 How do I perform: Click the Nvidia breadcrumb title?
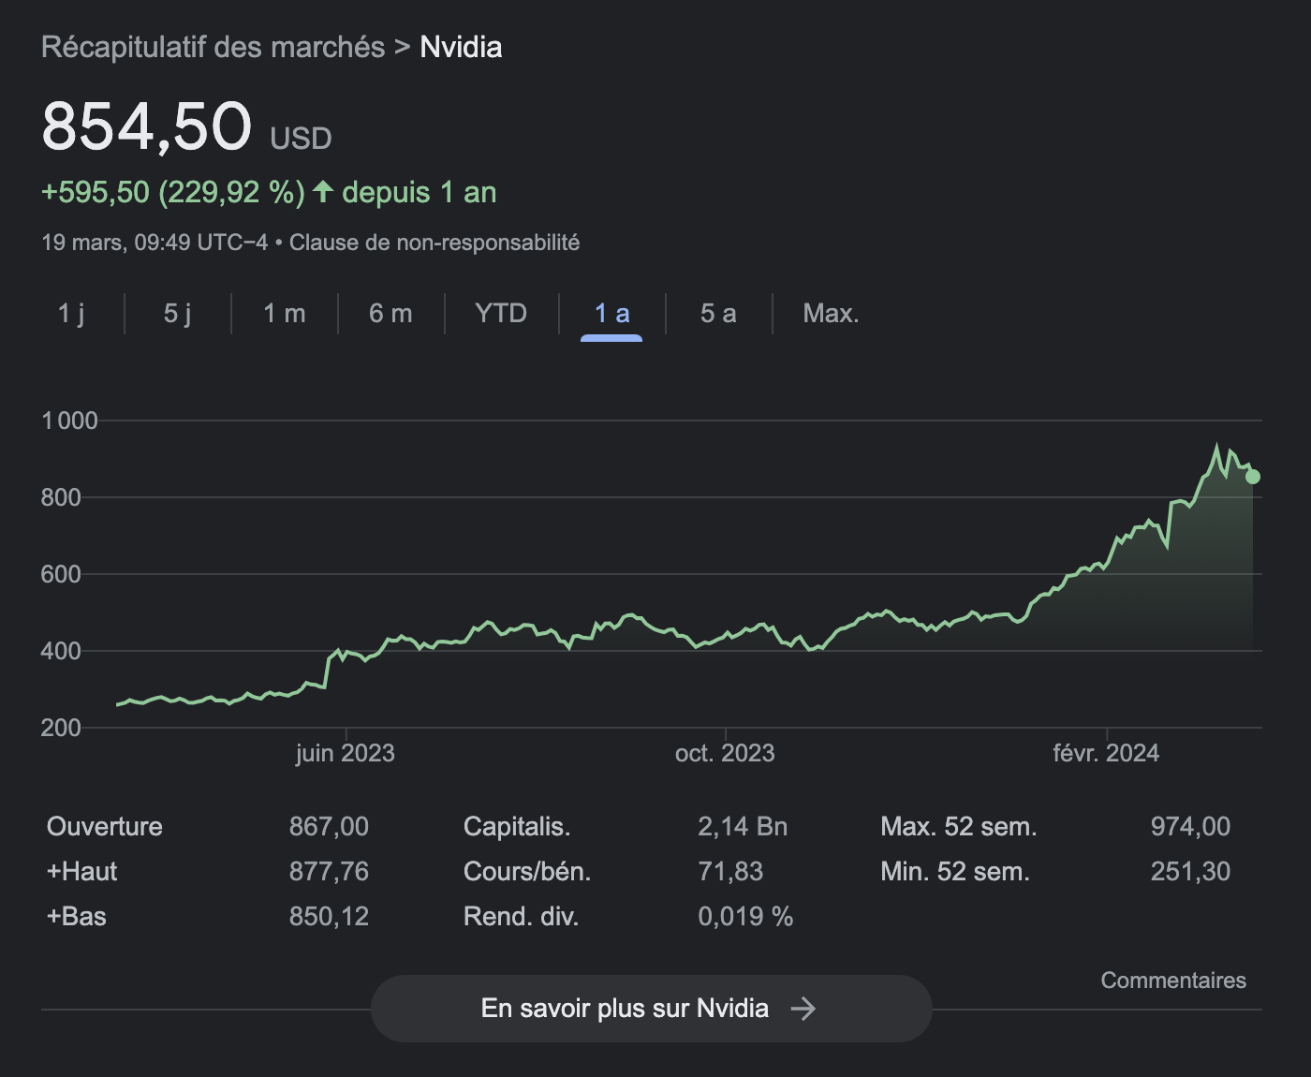(x=461, y=48)
